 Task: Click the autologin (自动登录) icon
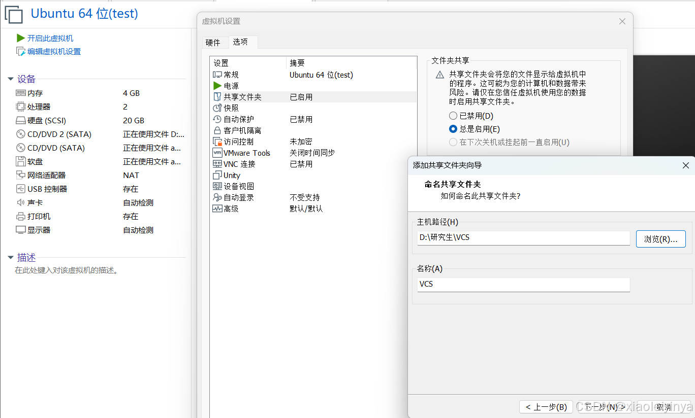point(217,198)
